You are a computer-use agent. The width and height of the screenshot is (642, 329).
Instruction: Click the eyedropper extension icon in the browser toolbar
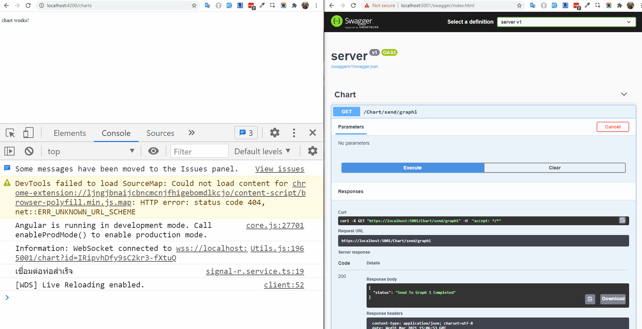262,5
